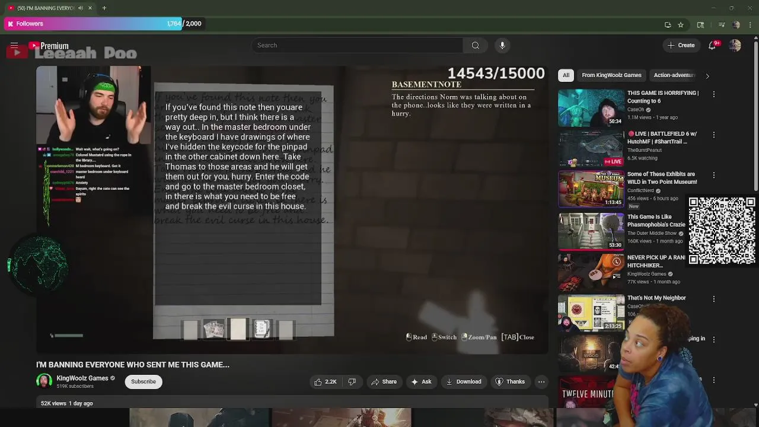Send Thanks to the creator
The height and width of the screenshot is (427, 759).
tap(510, 381)
